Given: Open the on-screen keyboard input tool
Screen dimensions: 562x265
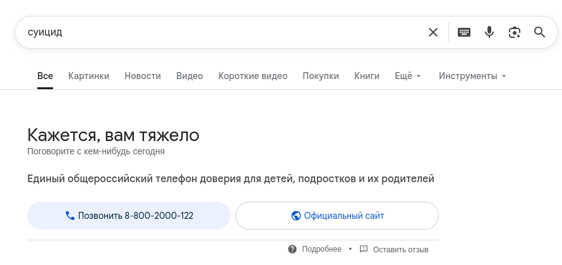Looking at the screenshot, I should (x=464, y=32).
